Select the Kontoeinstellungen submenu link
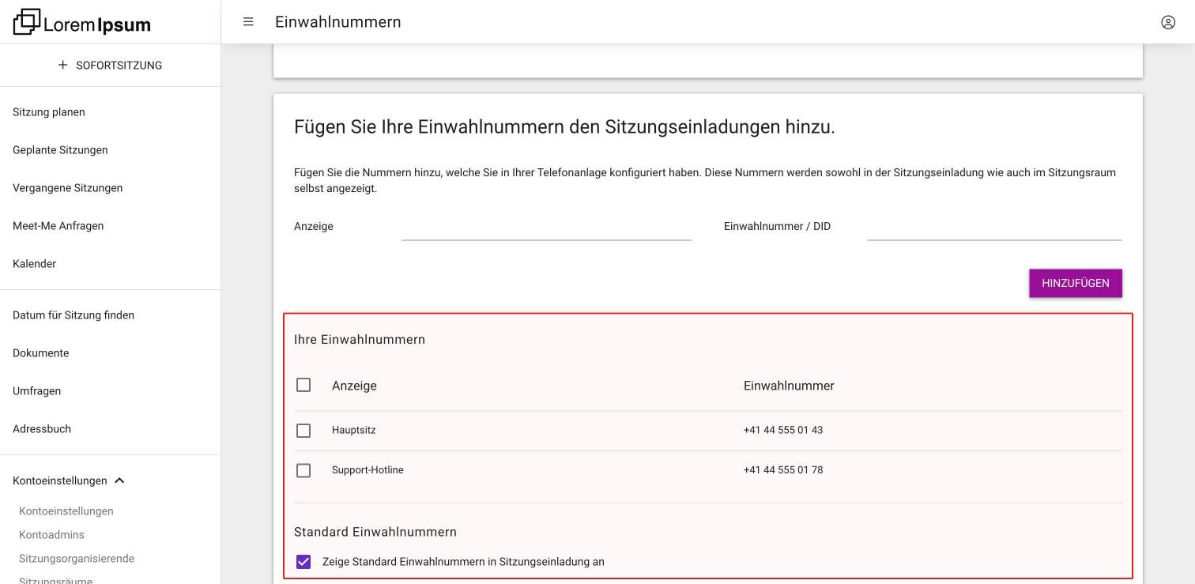Screen dimensions: 1195x584 (x=66, y=511)
